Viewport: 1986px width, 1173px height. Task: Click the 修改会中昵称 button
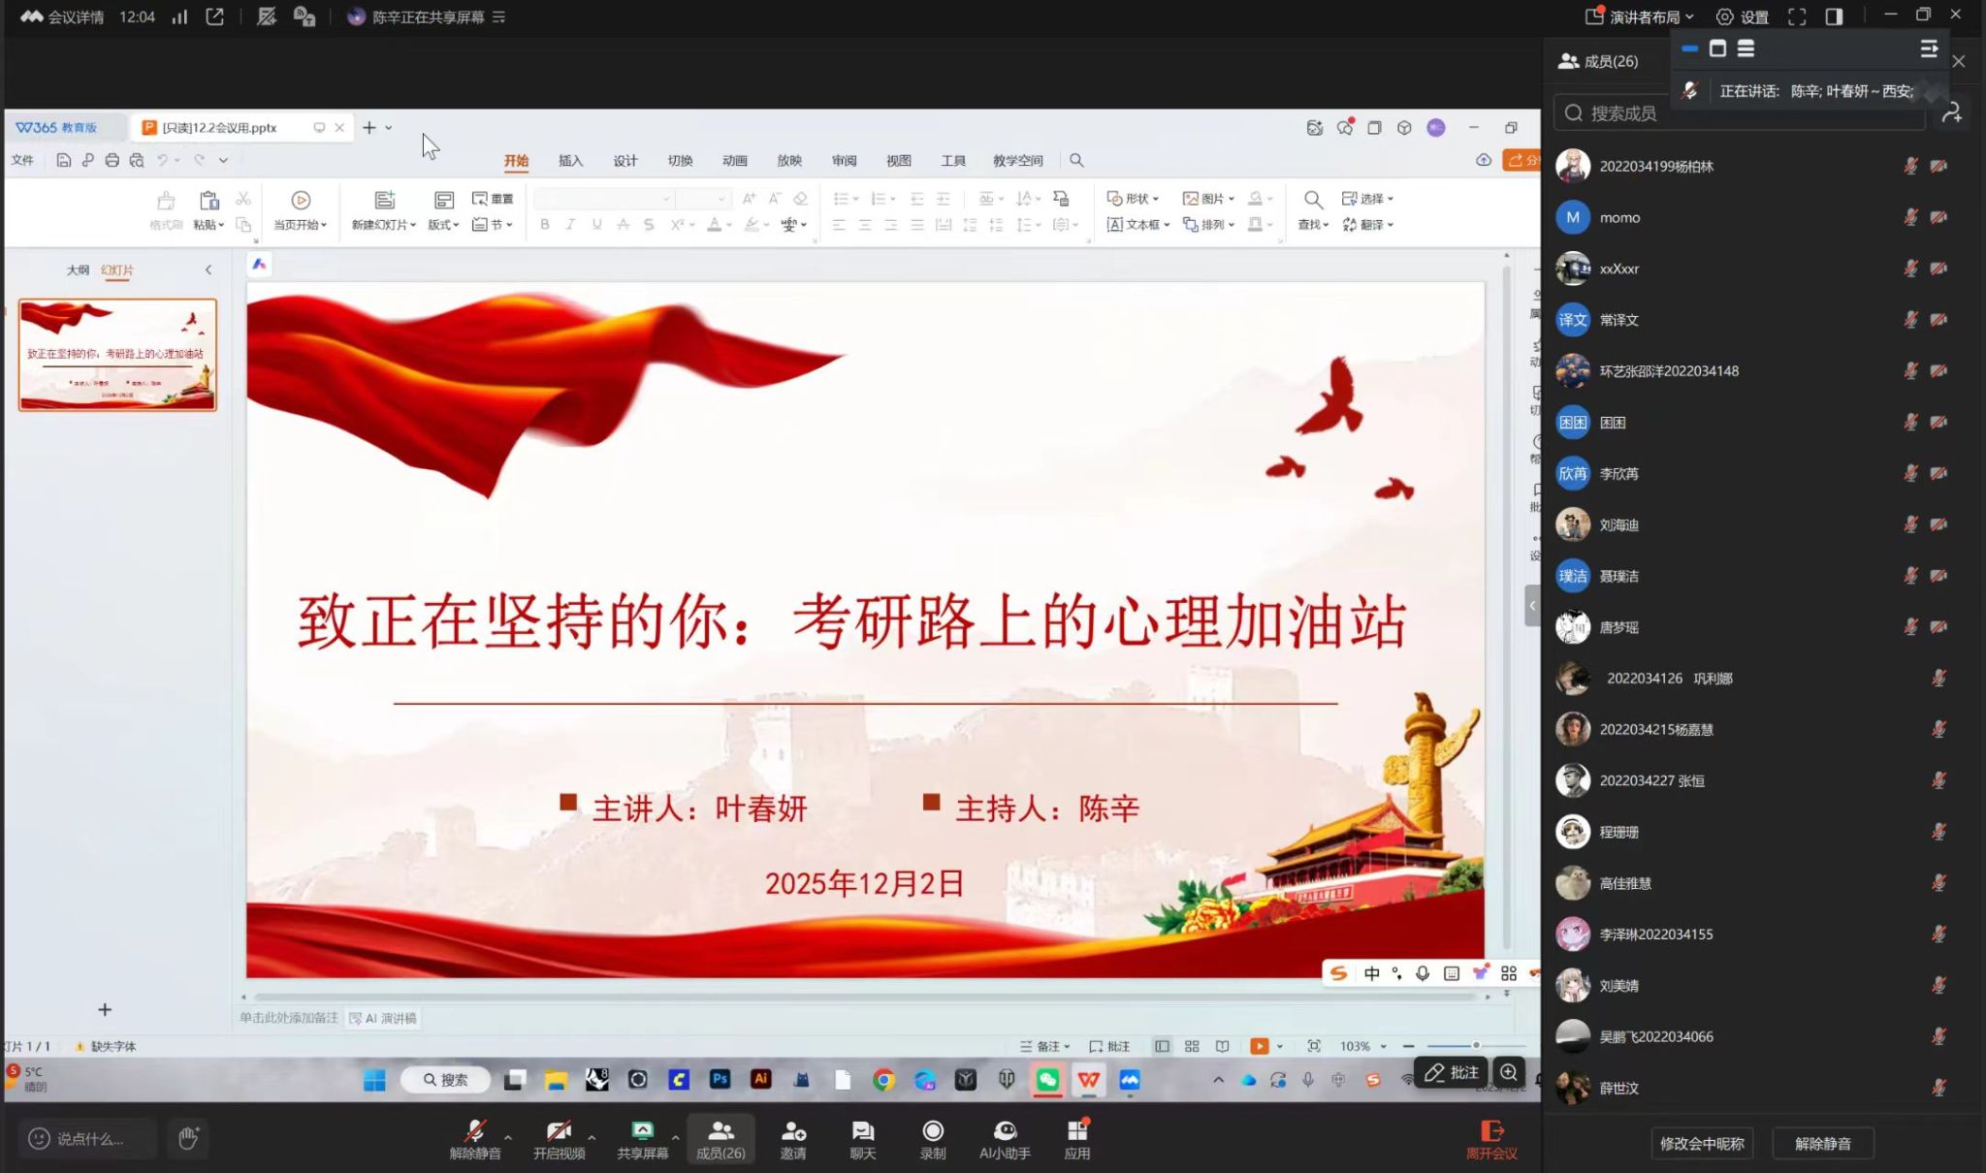1701,1143
